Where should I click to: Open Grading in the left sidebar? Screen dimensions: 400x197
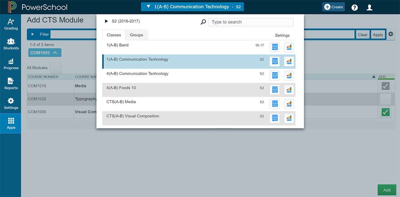click(x=11, y=24)
